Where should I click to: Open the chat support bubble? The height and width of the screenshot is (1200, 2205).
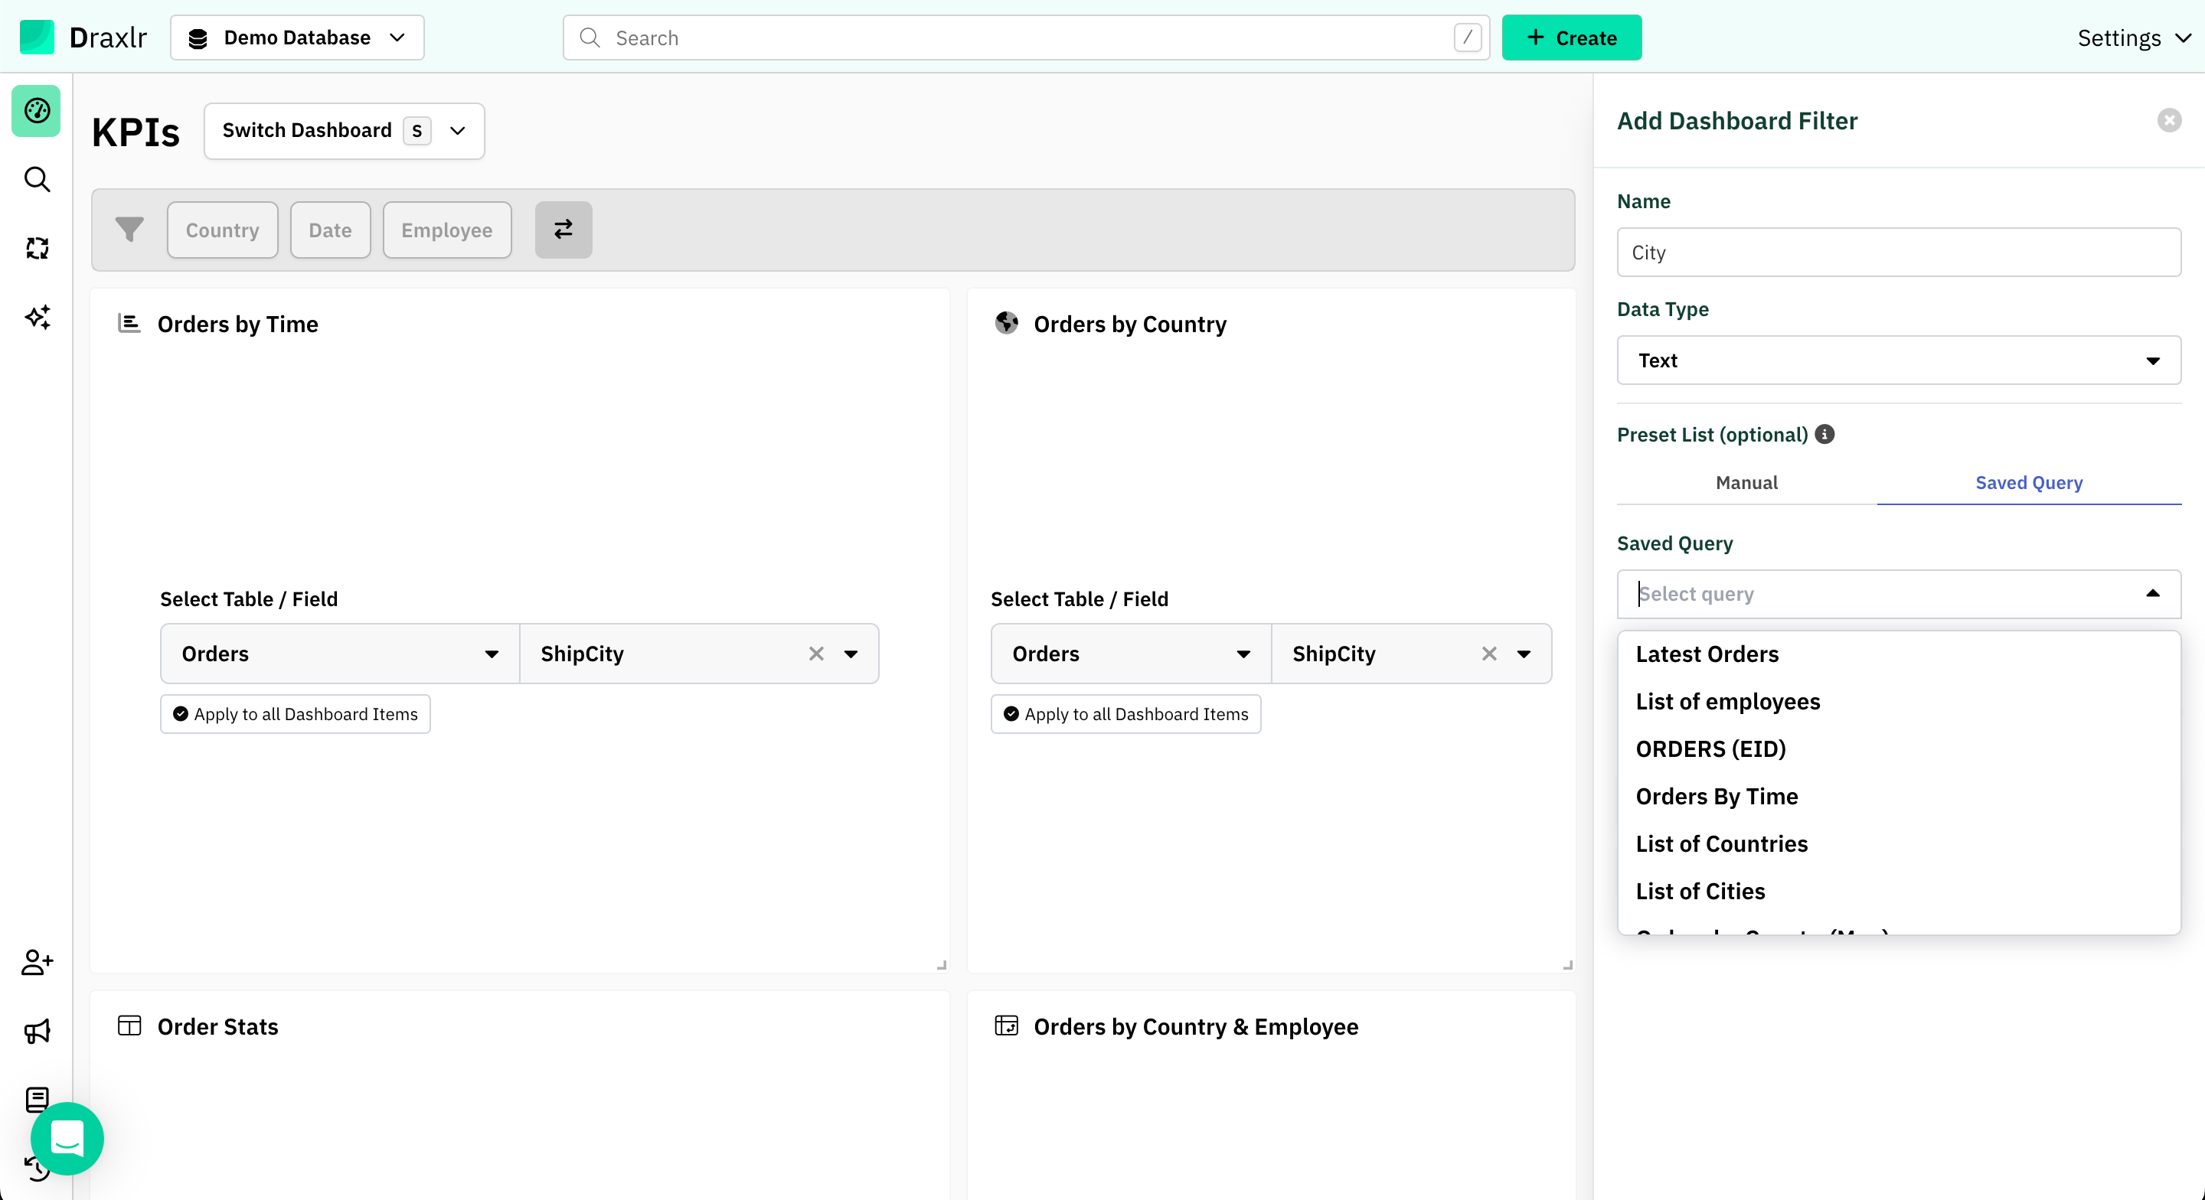click(x=67, y=1138)
